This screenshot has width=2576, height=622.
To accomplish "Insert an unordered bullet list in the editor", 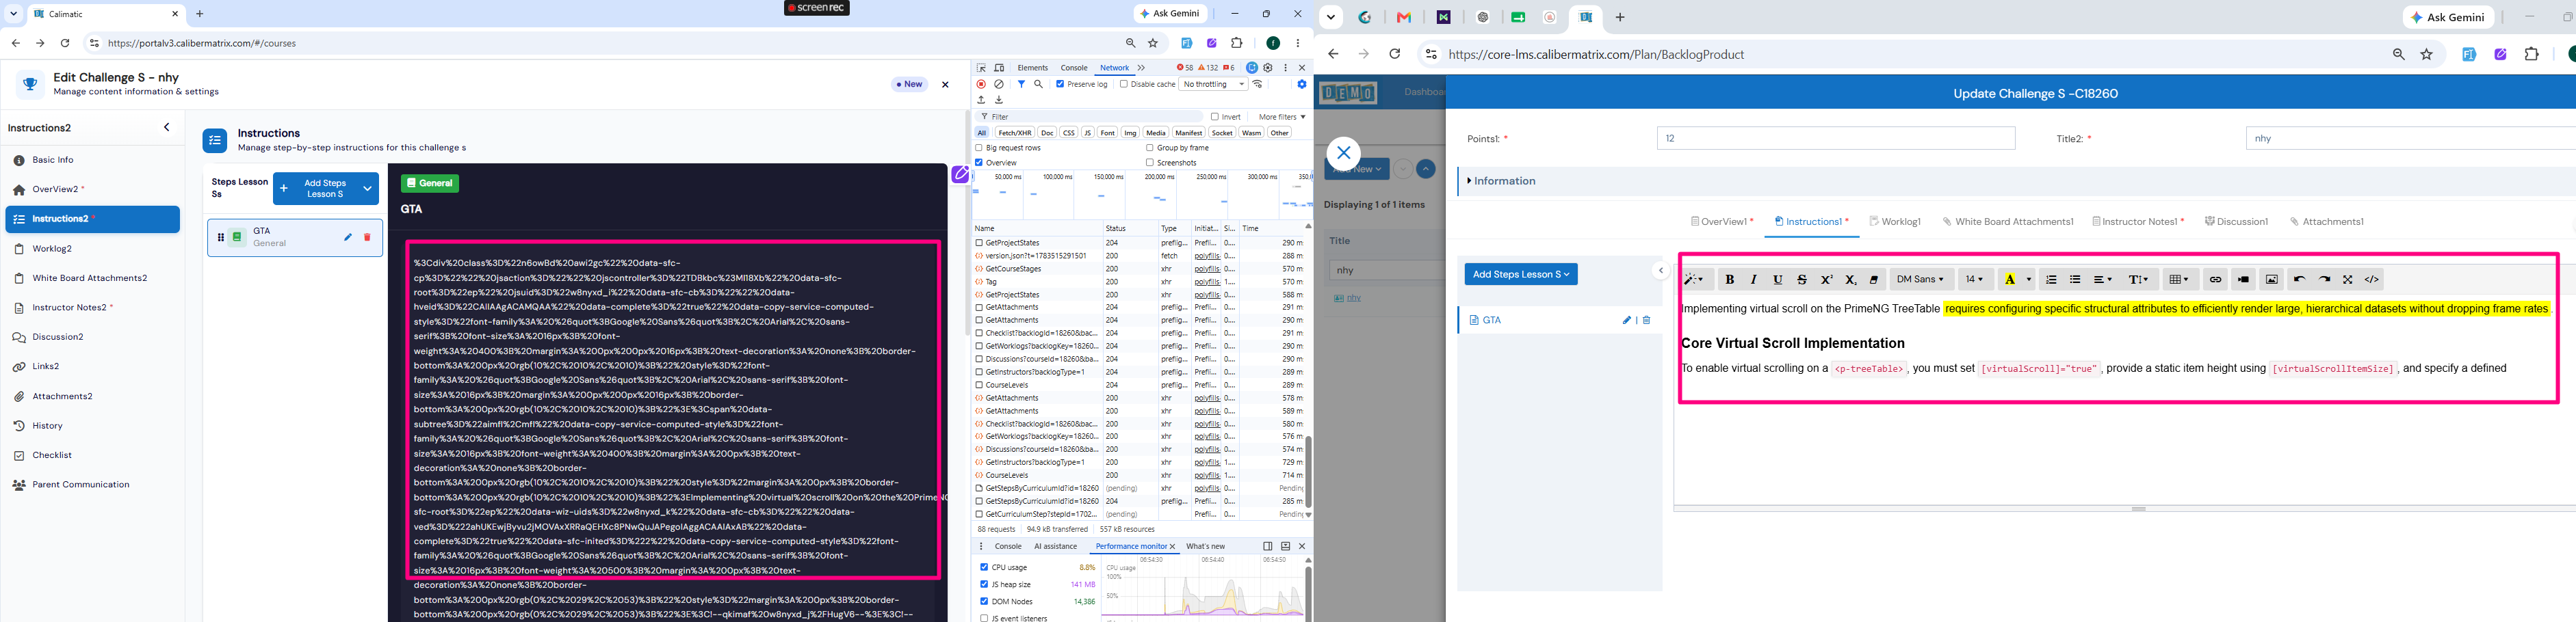I will [2075, 280].
